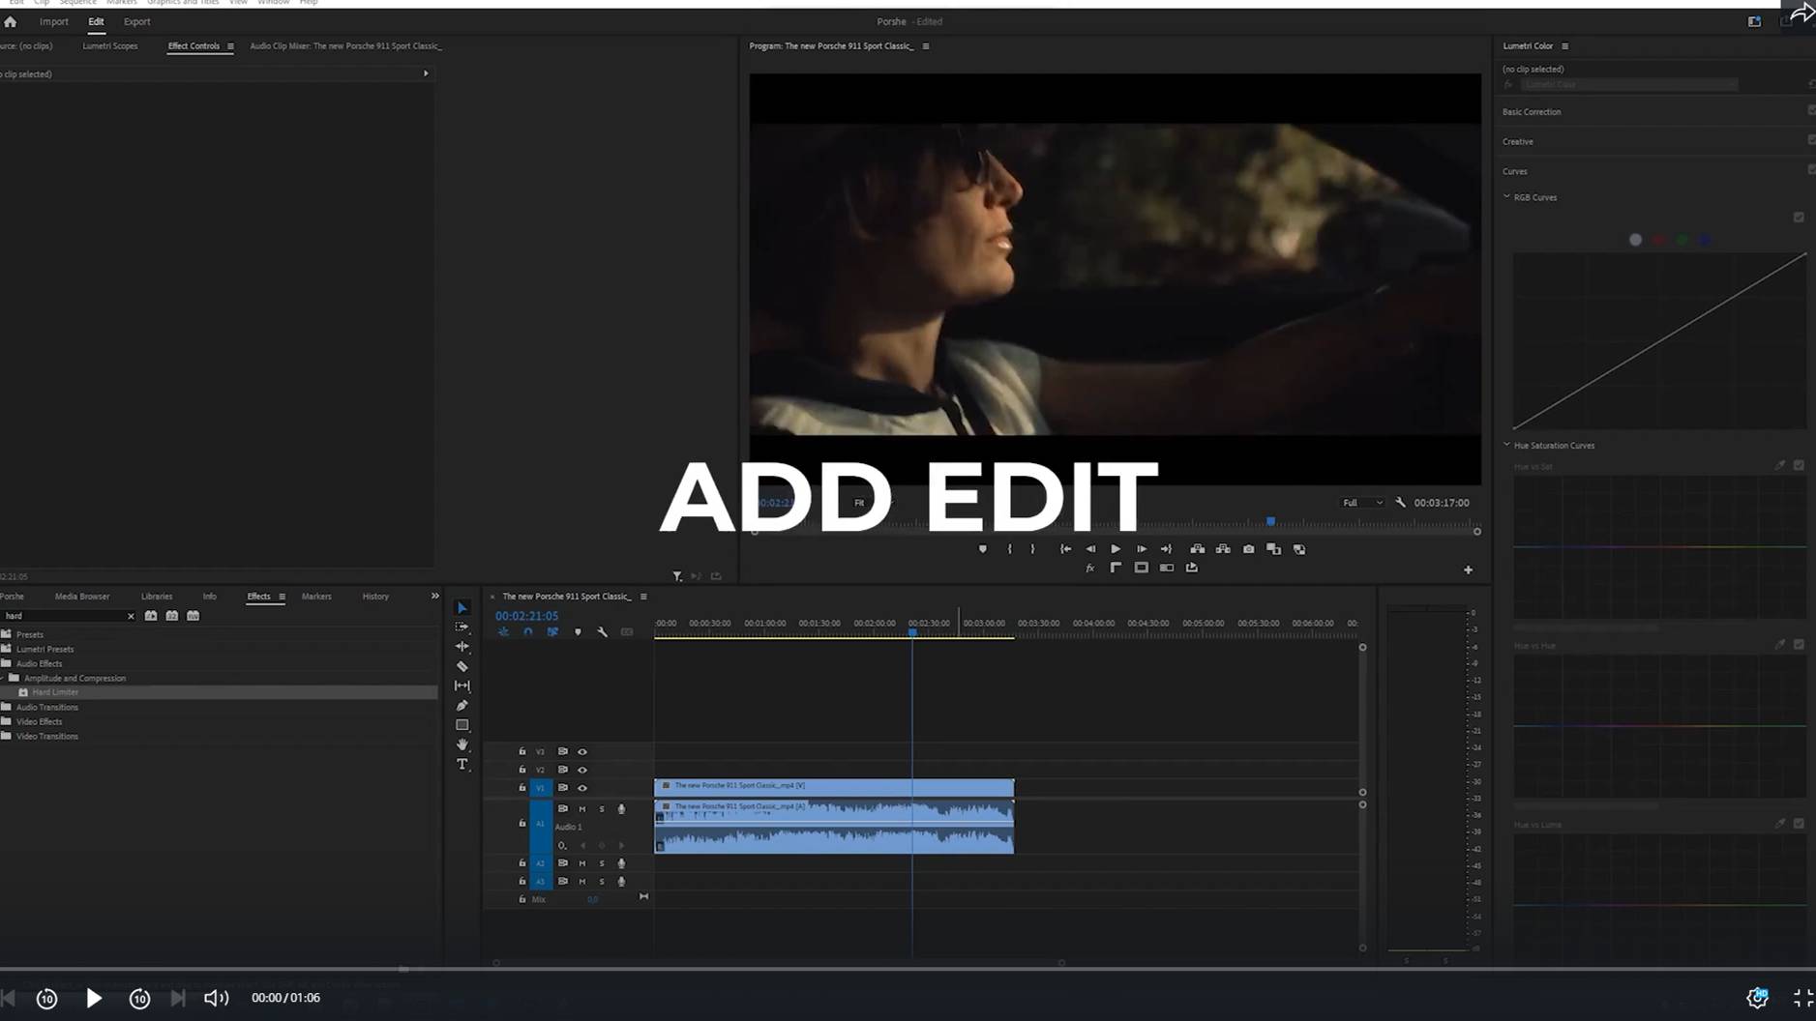Open timeline display settings wrench
This screenshot has height=1021, width=1816.
pyautogui.click(x=603, y=632)
